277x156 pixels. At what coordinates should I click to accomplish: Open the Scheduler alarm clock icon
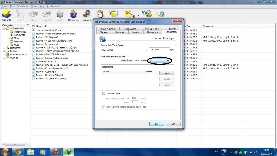100,14
